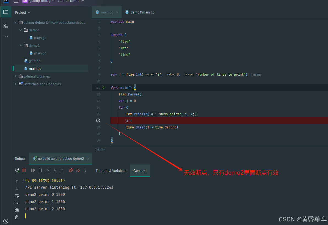
Task: Stop the running debug process
Action: tap(24, 171)
